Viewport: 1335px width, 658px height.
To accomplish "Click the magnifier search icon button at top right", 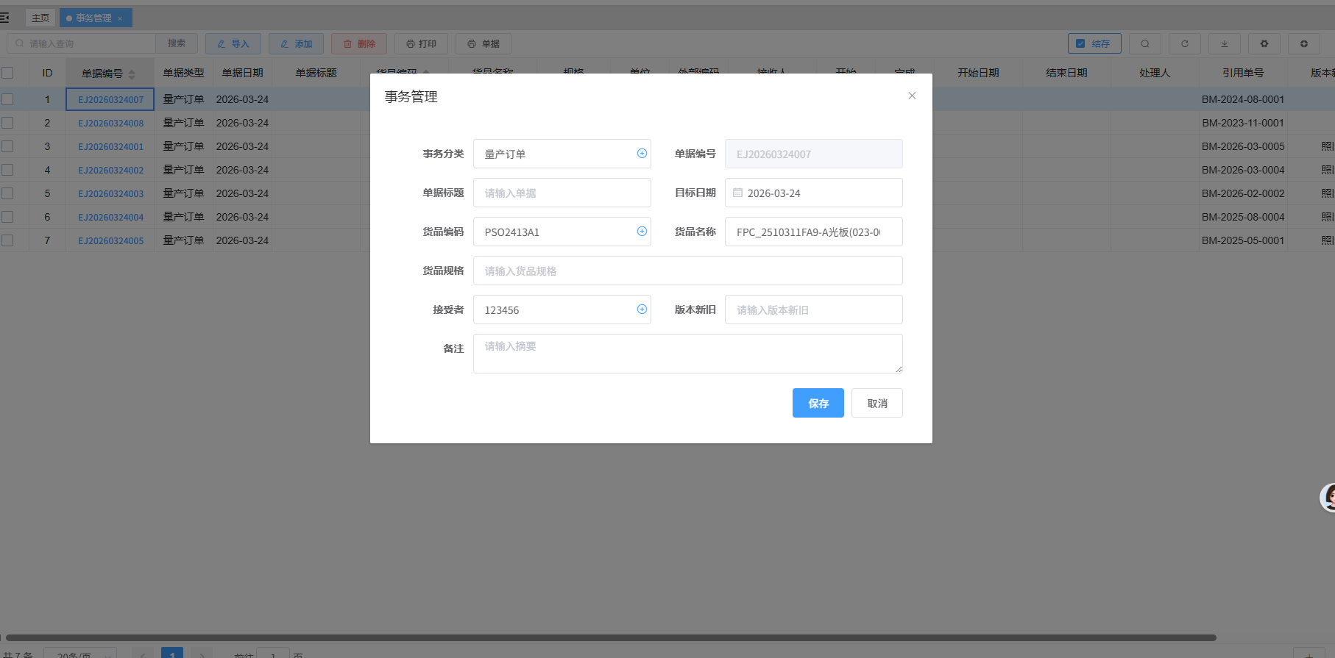I will (x=1144, y=44).
